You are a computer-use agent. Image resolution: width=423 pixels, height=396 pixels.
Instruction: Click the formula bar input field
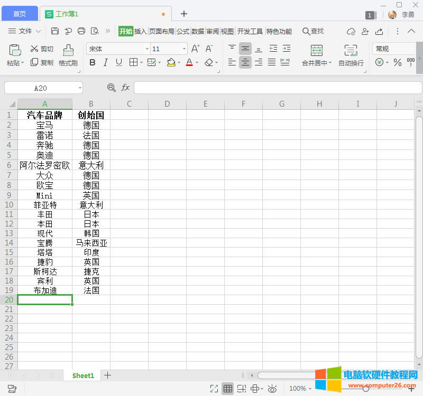coord(278,88)
